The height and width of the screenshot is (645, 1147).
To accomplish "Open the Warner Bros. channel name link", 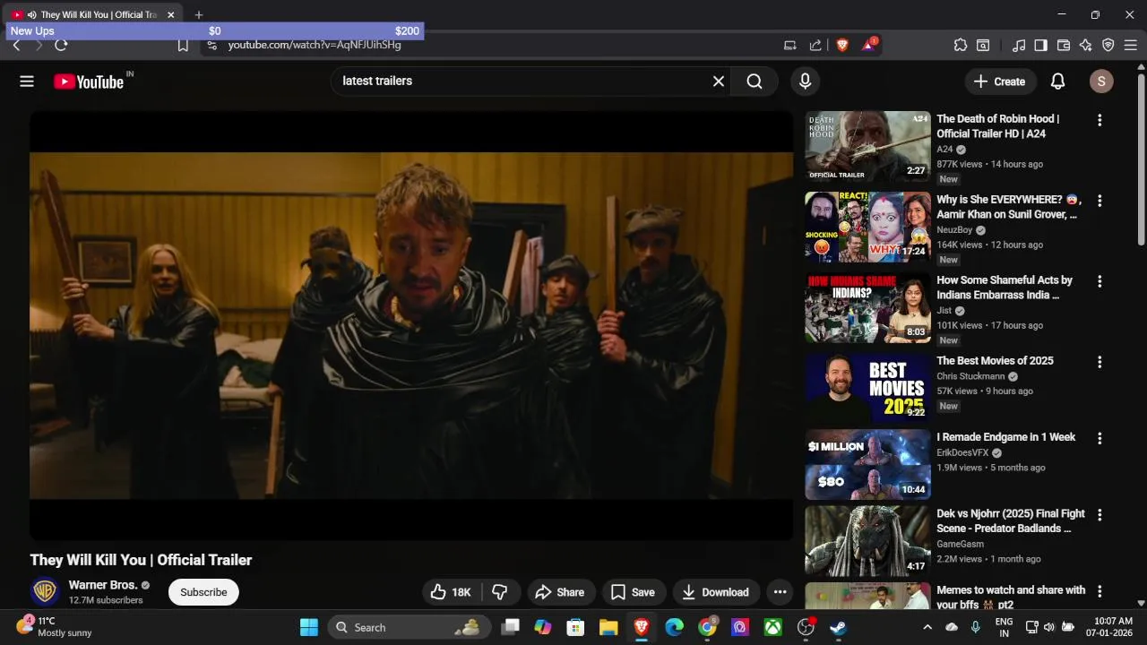I will point(103,585).
